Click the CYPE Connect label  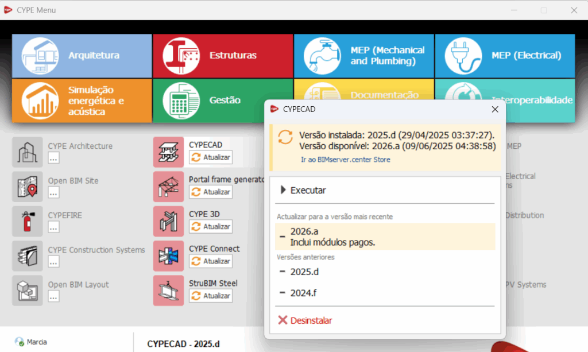[214, 249]
